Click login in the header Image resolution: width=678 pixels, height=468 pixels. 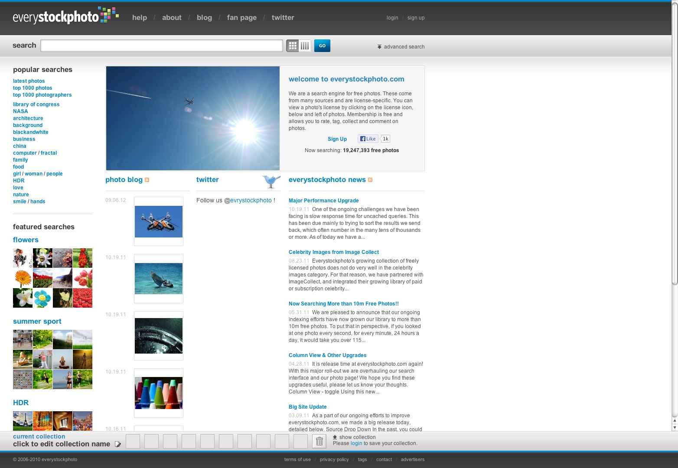coord(392,18)
